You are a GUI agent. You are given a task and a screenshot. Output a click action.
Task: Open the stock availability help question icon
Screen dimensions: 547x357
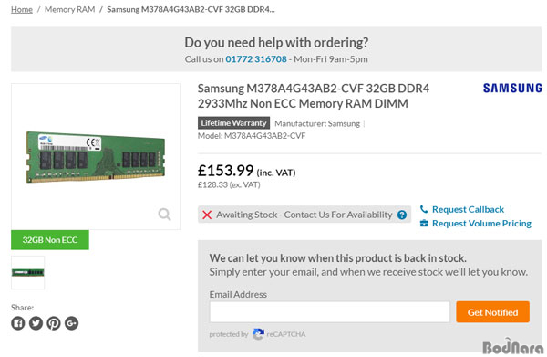click(402, 215)
